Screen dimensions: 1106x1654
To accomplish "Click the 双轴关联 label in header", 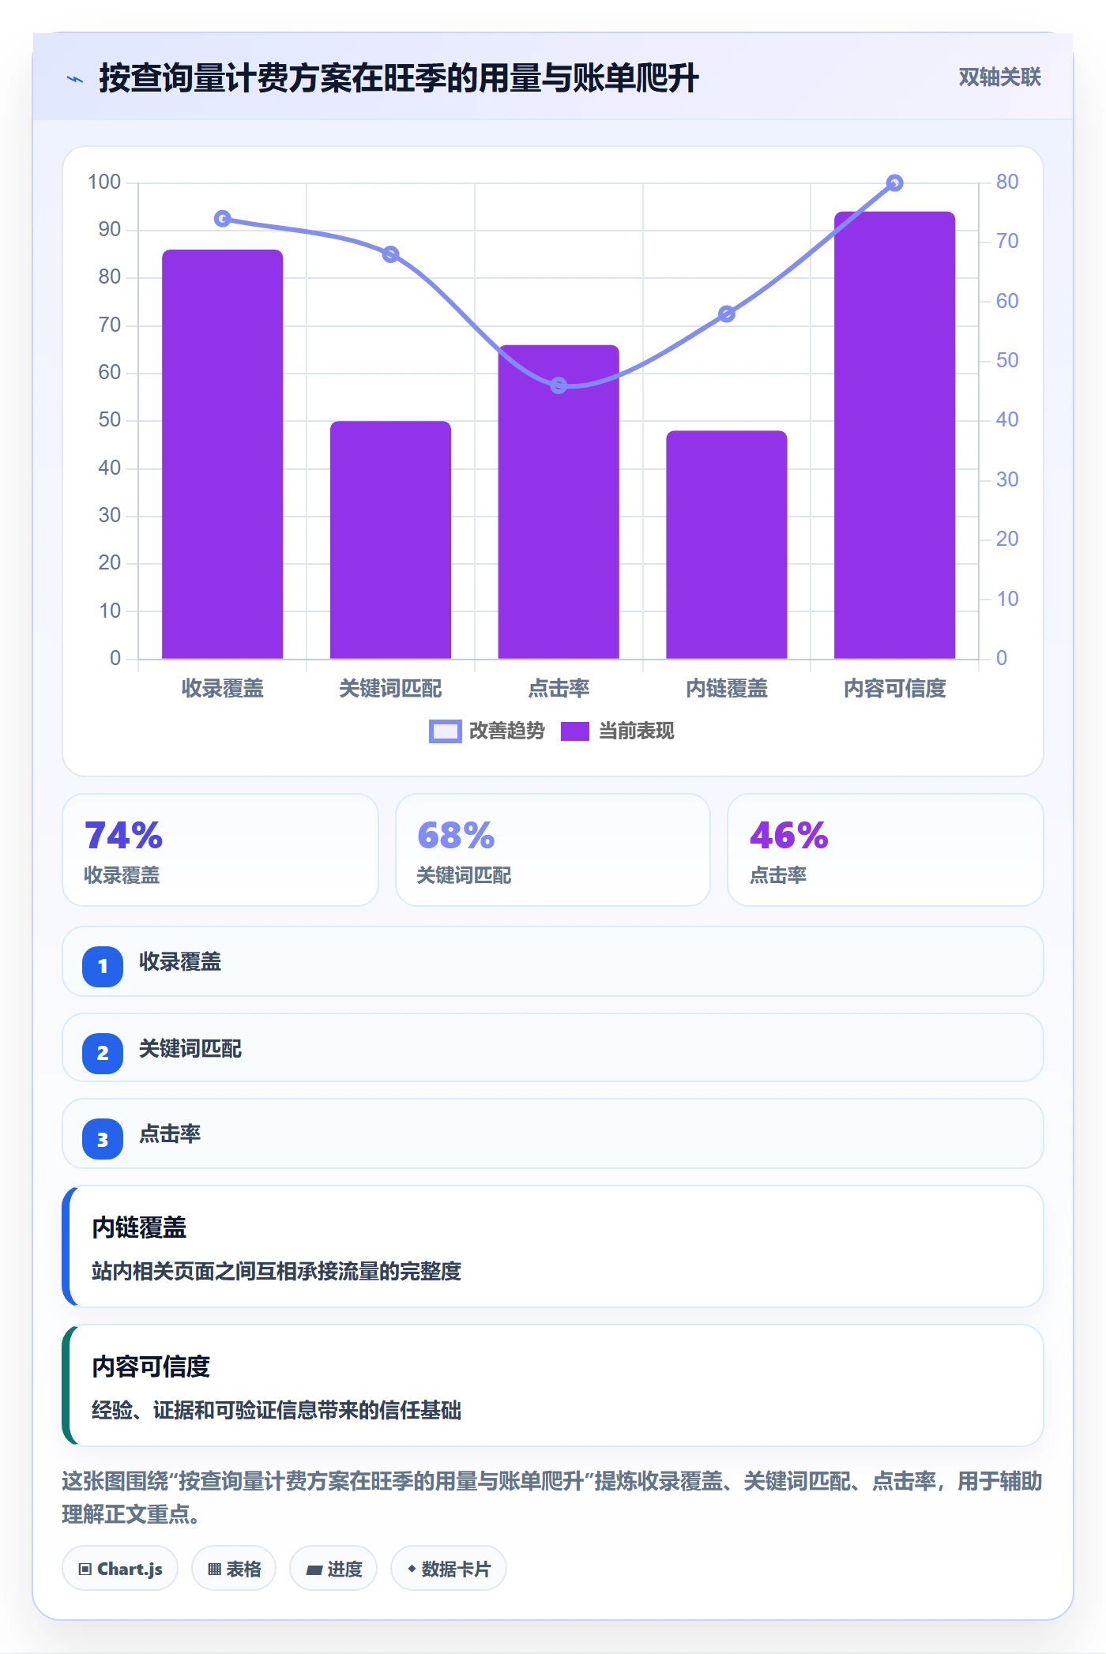I will tap(999, 77).
